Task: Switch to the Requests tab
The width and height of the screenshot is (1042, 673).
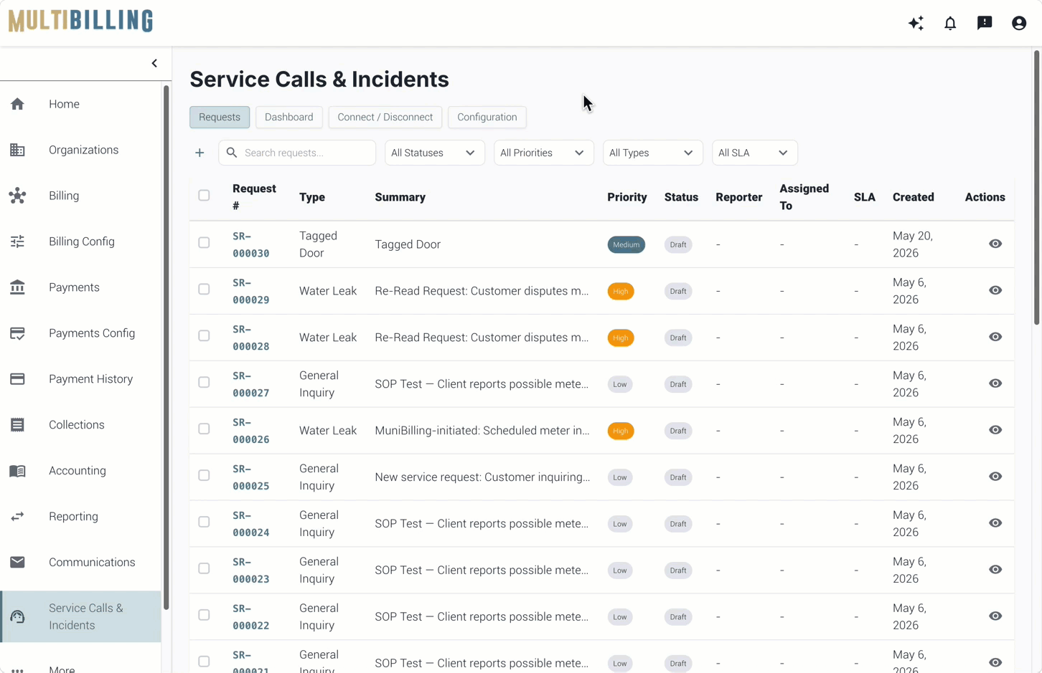Action: pos(220,117)
